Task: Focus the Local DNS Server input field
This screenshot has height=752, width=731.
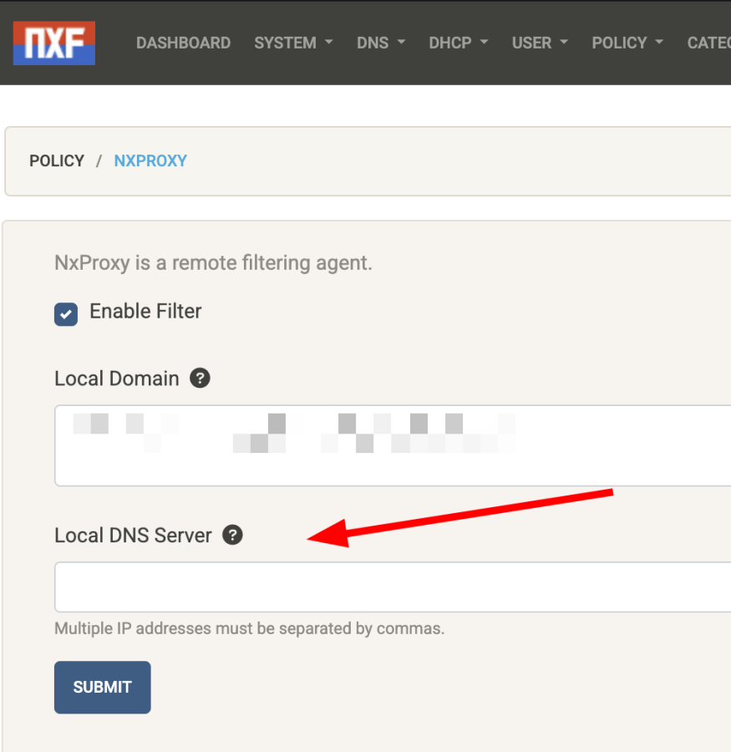Action: 393,587
